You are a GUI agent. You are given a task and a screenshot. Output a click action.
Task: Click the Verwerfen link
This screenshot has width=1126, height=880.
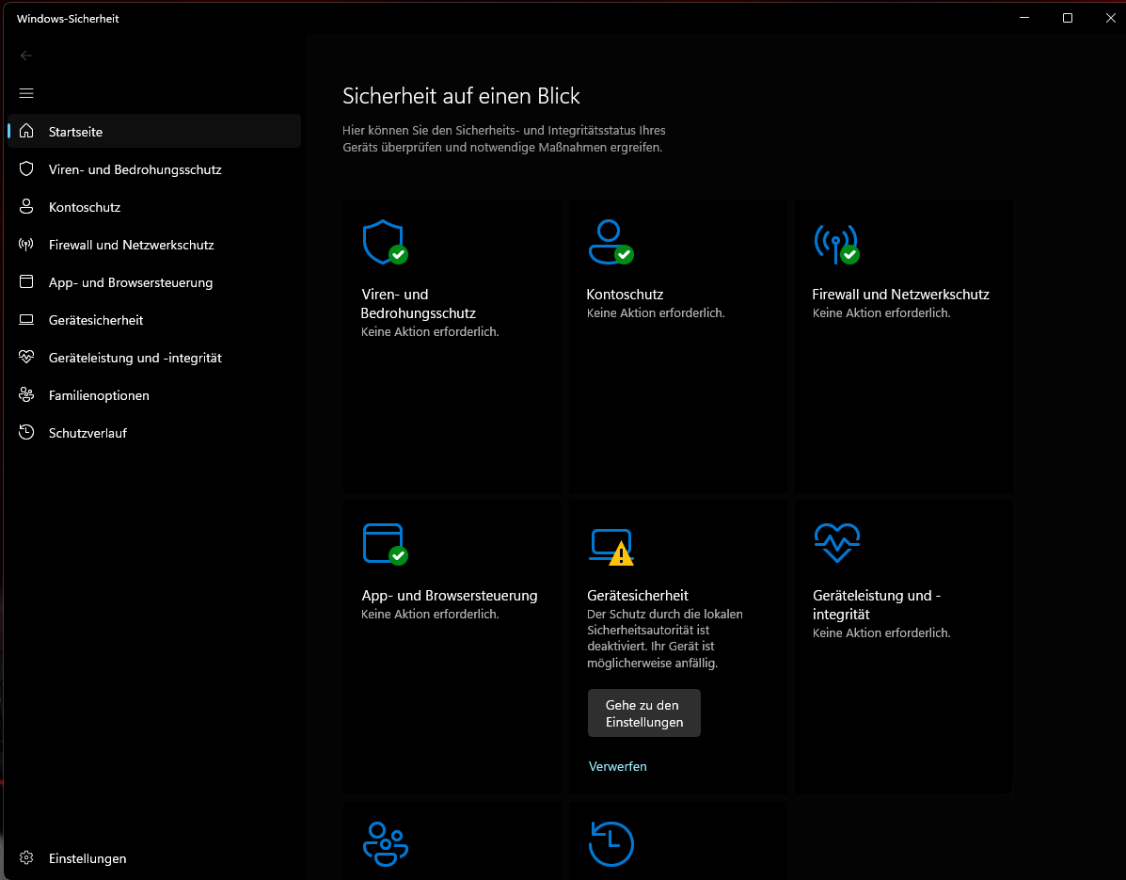pyautogui.click(x=618, y=766)
